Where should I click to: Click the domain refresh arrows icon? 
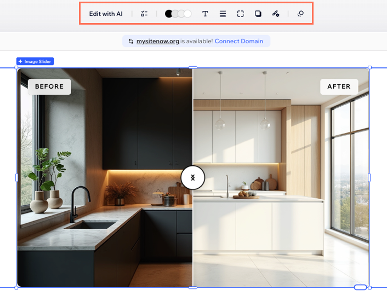coord(131,42)
